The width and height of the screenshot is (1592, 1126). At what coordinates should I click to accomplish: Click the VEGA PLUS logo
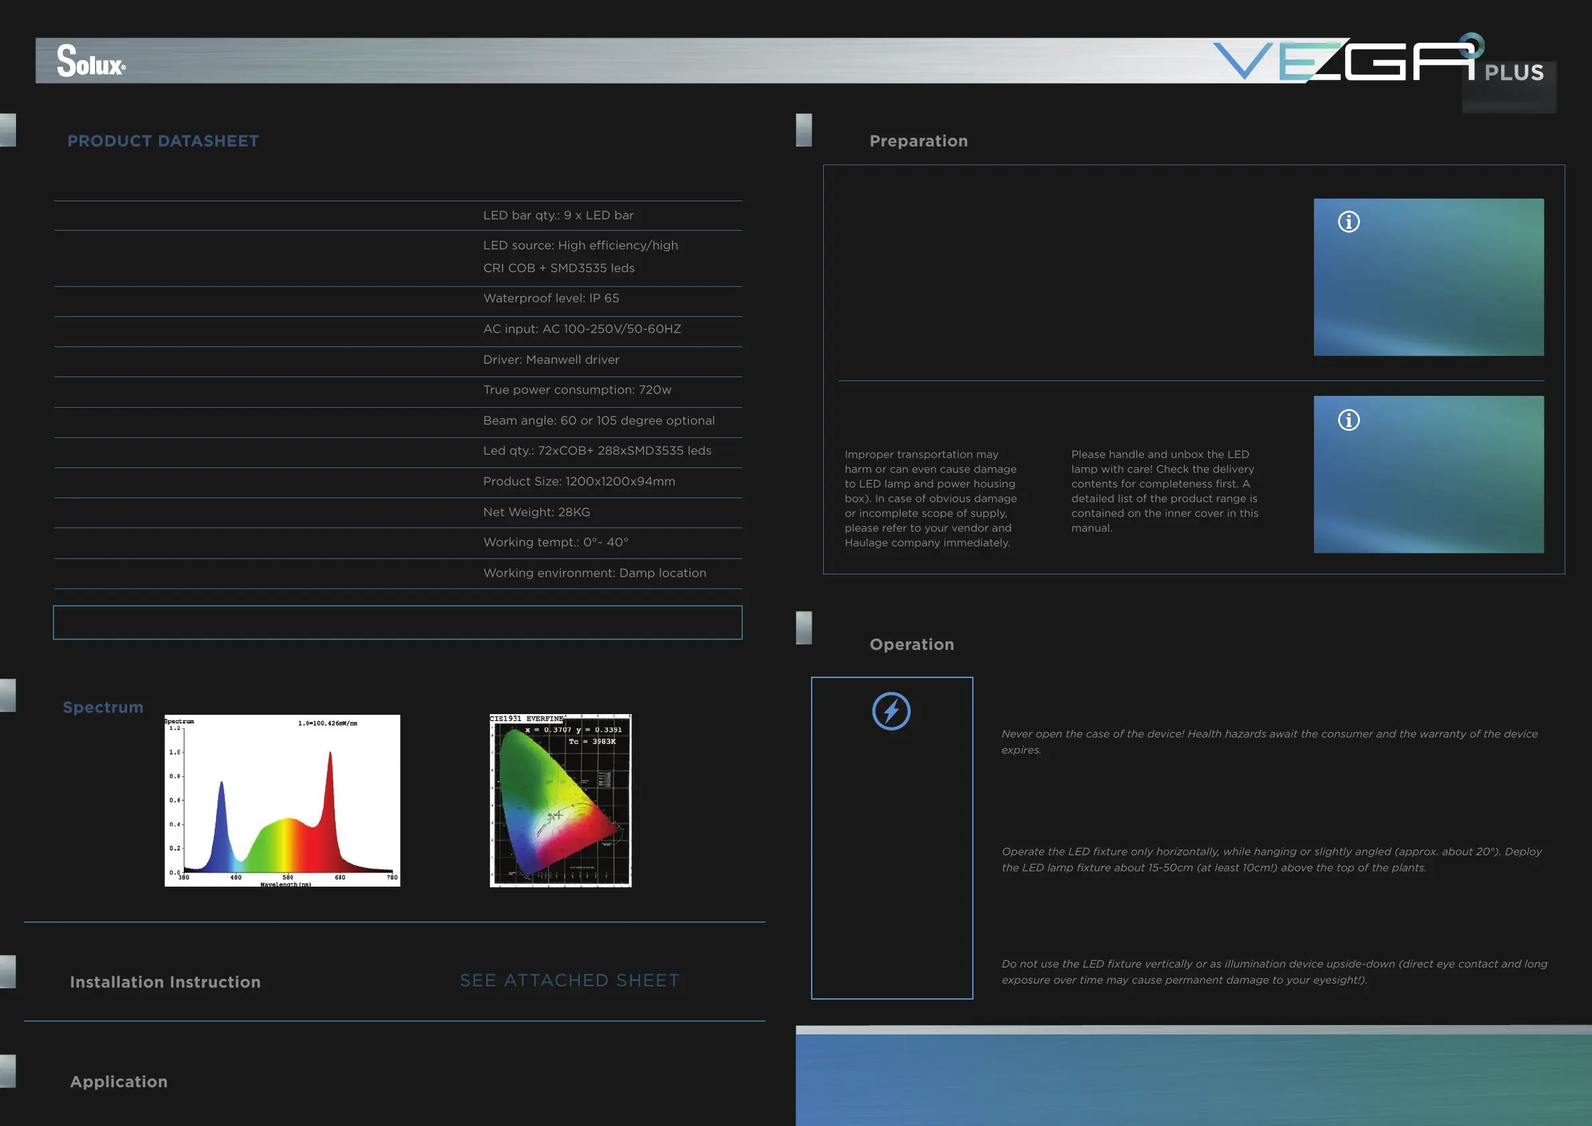point(1379,61)
